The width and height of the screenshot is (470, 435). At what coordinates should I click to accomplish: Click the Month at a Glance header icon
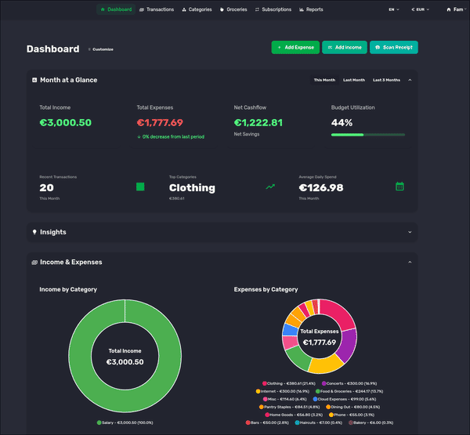(34, 80)
